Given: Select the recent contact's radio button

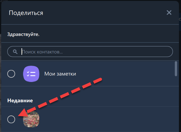Looking at the screenshot, I should click(11, 119).
